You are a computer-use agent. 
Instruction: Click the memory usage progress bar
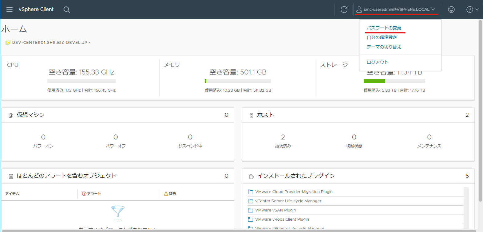pyautogui.click(x=238, y=81)
